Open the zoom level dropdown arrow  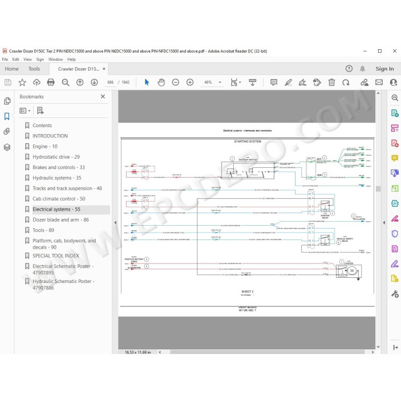point(220,82)
